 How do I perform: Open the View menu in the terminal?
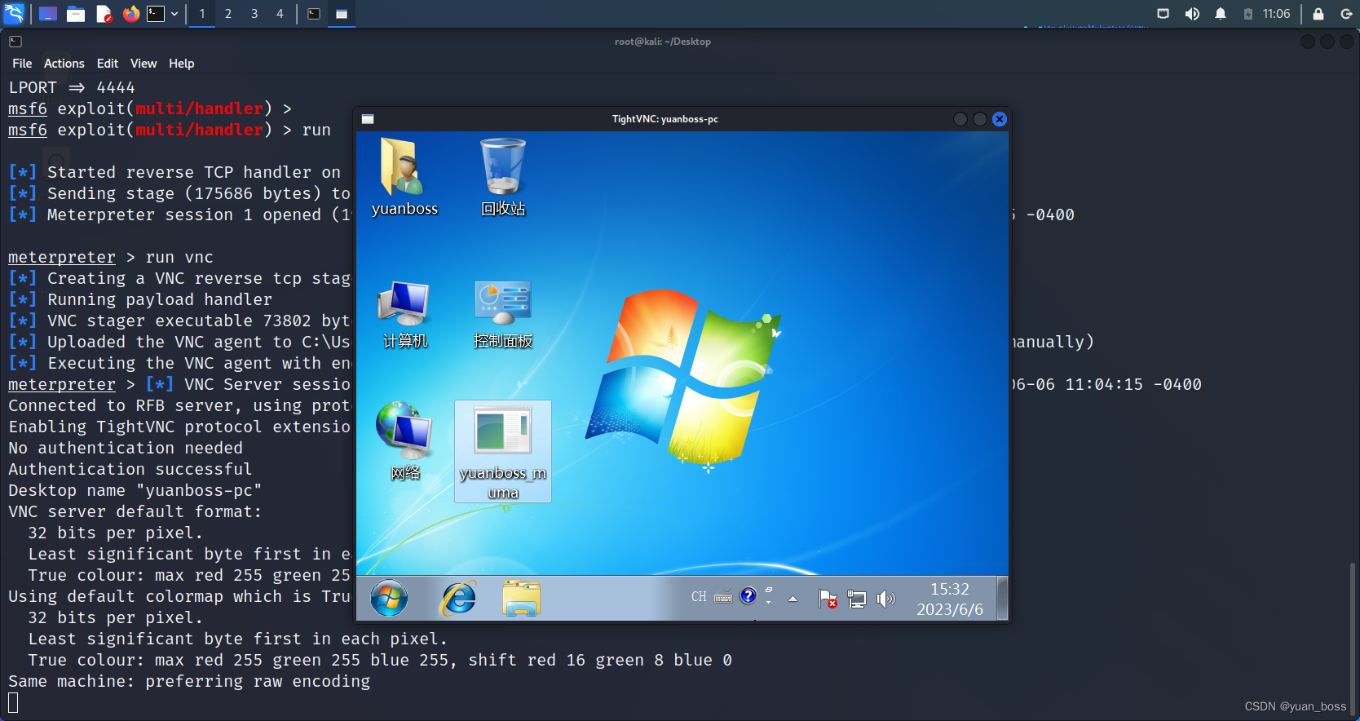tap(144, 64)
